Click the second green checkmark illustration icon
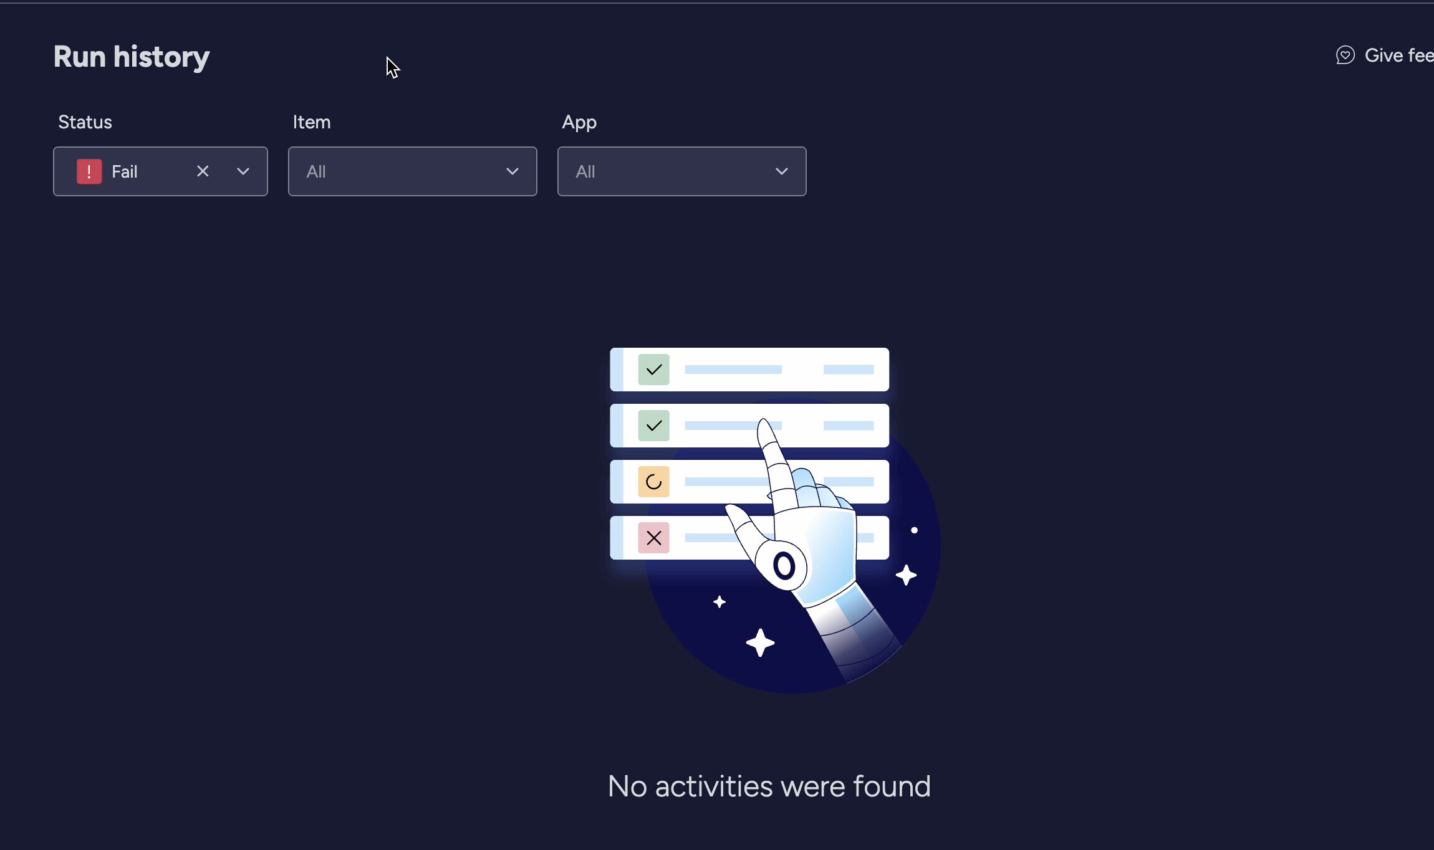The image size is (1434, 850). click(653, 426)
